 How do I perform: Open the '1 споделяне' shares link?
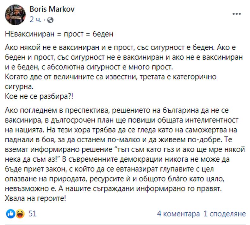click(x=225, y=214)
